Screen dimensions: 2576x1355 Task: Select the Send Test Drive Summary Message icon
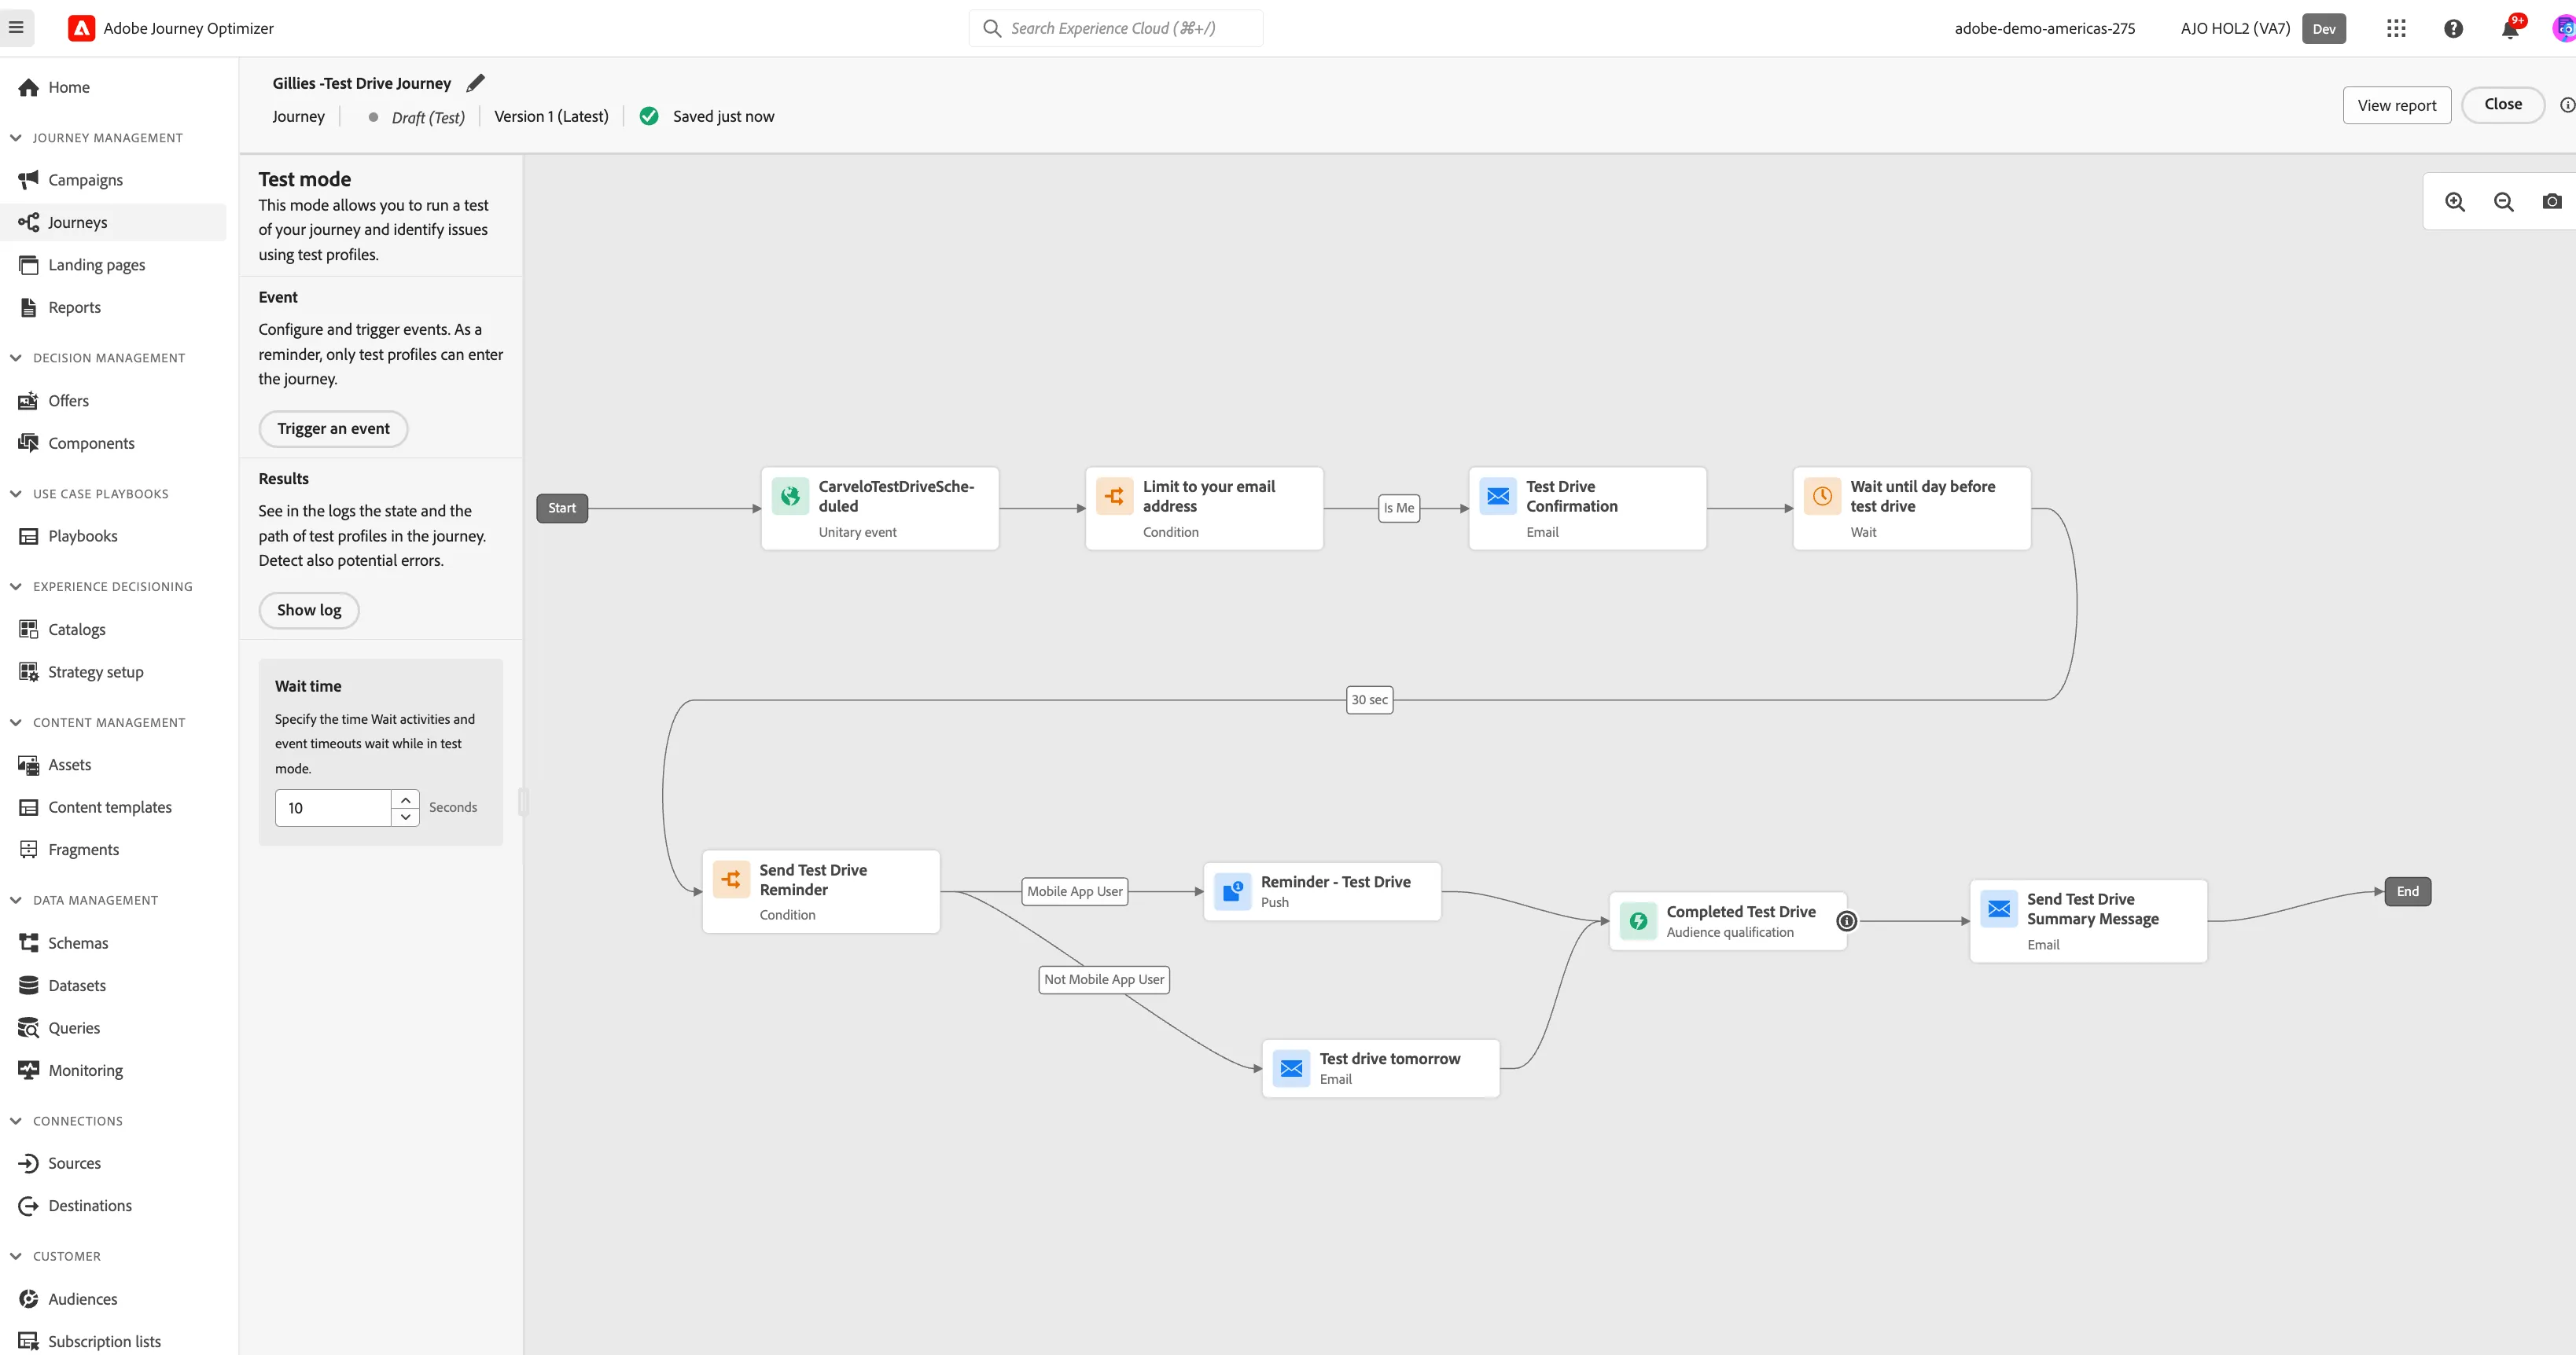(1998, 909)
